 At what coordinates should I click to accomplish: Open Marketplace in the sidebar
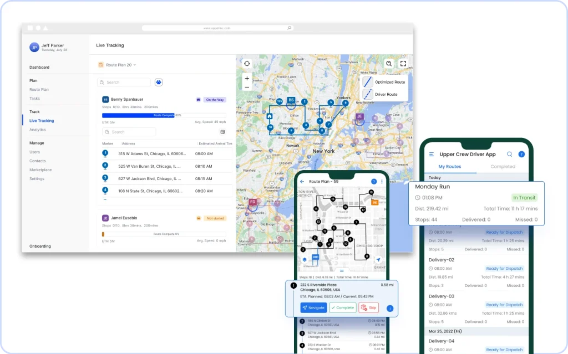(40, 170)
